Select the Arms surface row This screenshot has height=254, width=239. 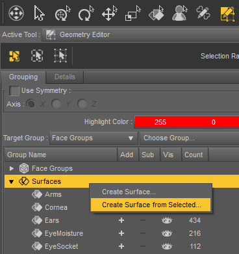coord(53,194)
